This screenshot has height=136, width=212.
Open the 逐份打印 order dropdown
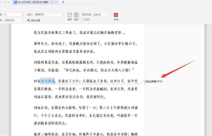14,20
